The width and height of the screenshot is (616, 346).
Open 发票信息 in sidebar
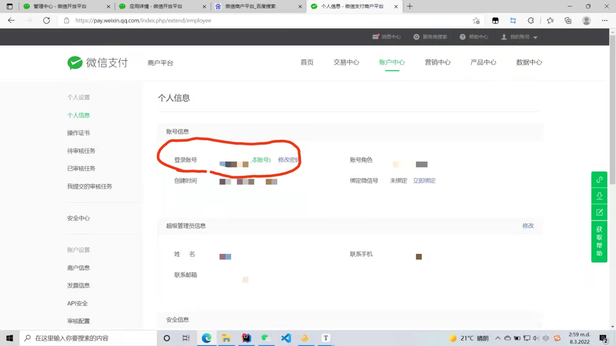click(x=79, y=285)
